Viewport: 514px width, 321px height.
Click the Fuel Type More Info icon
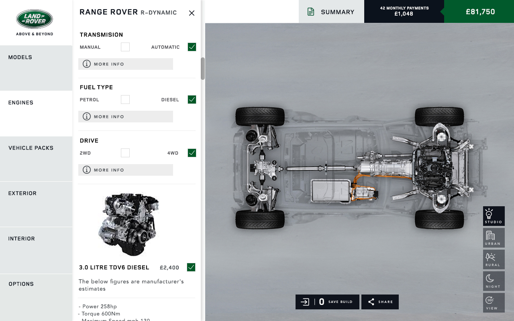click(87, 116)
